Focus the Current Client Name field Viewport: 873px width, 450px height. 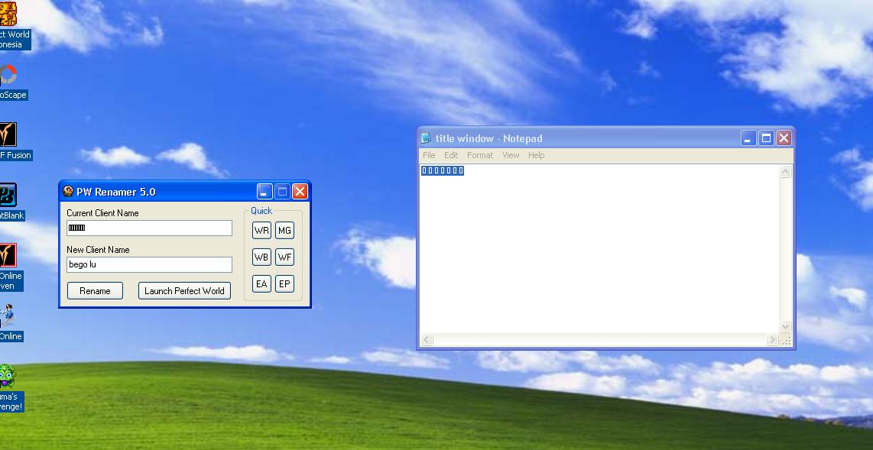click(x=149, y=228)
